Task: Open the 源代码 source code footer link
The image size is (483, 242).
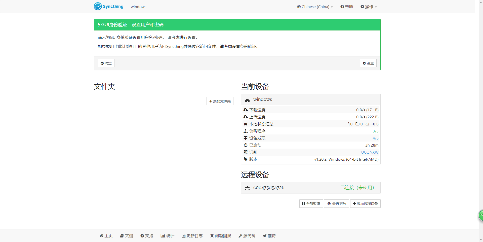Action: (247, 236)
